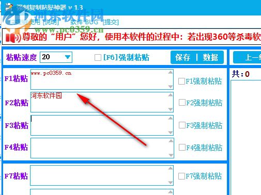Open the paste speed dropdown showing 20

click(x=56, y=57)
